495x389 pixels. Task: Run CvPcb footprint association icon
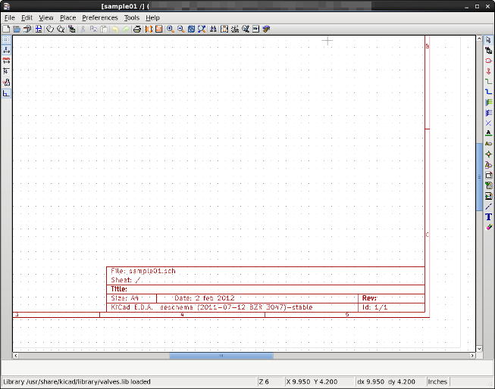click(x=149, y=29)
